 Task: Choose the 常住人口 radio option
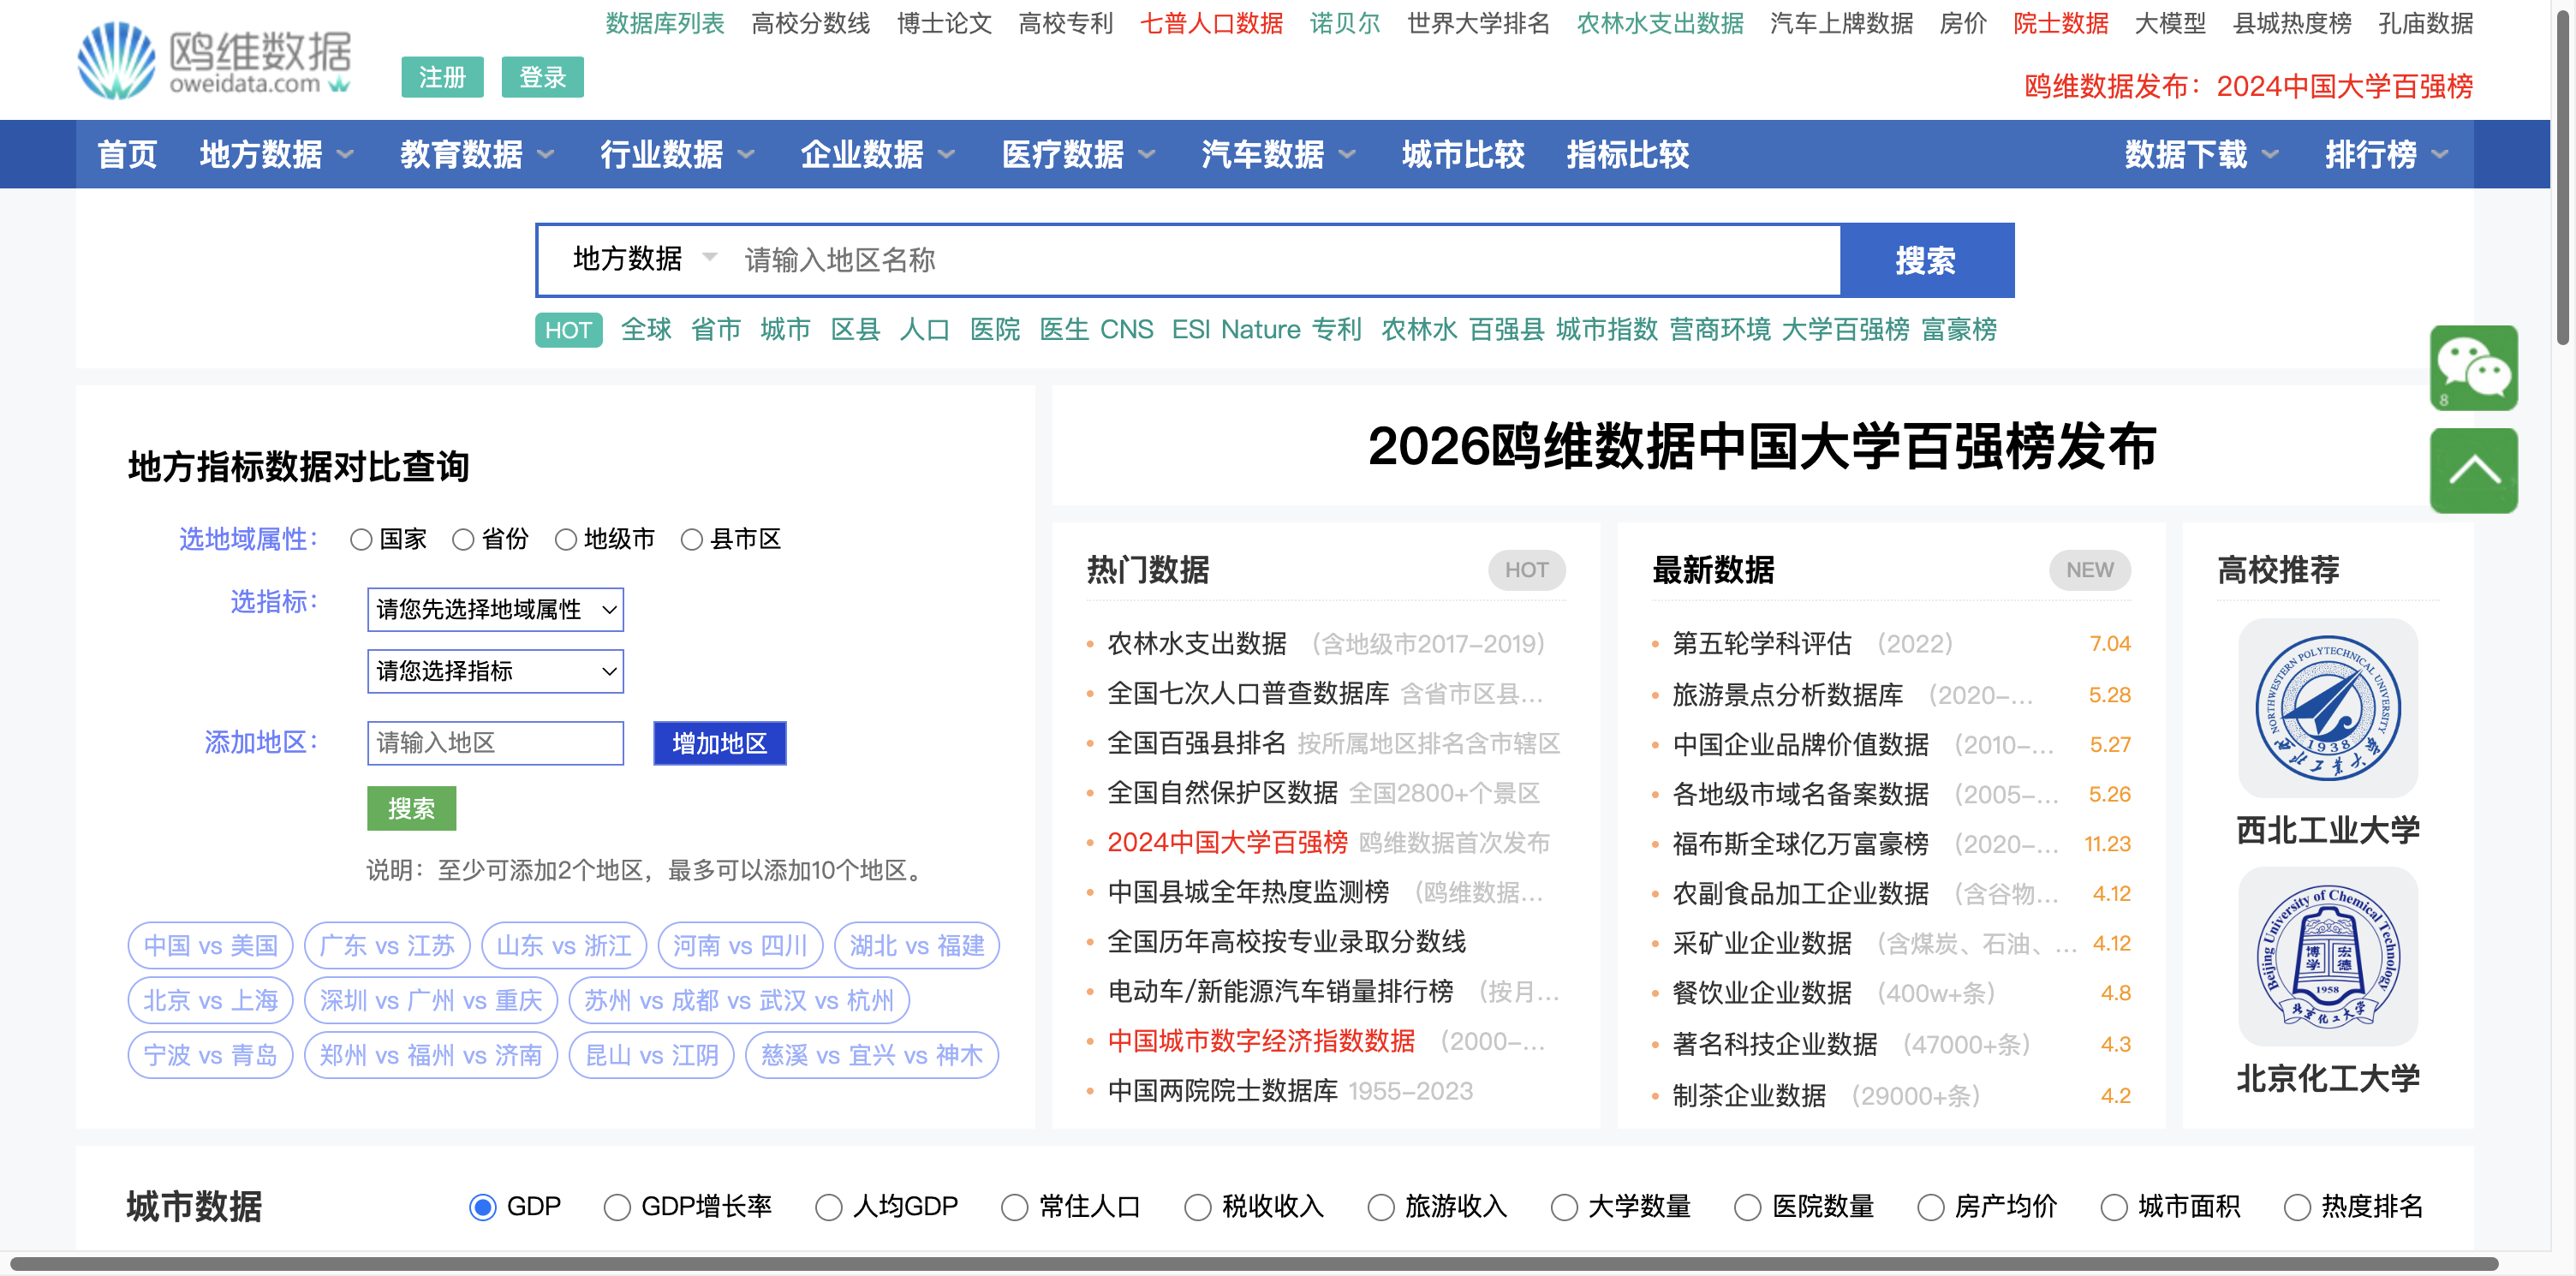tap(1015, 1207)
